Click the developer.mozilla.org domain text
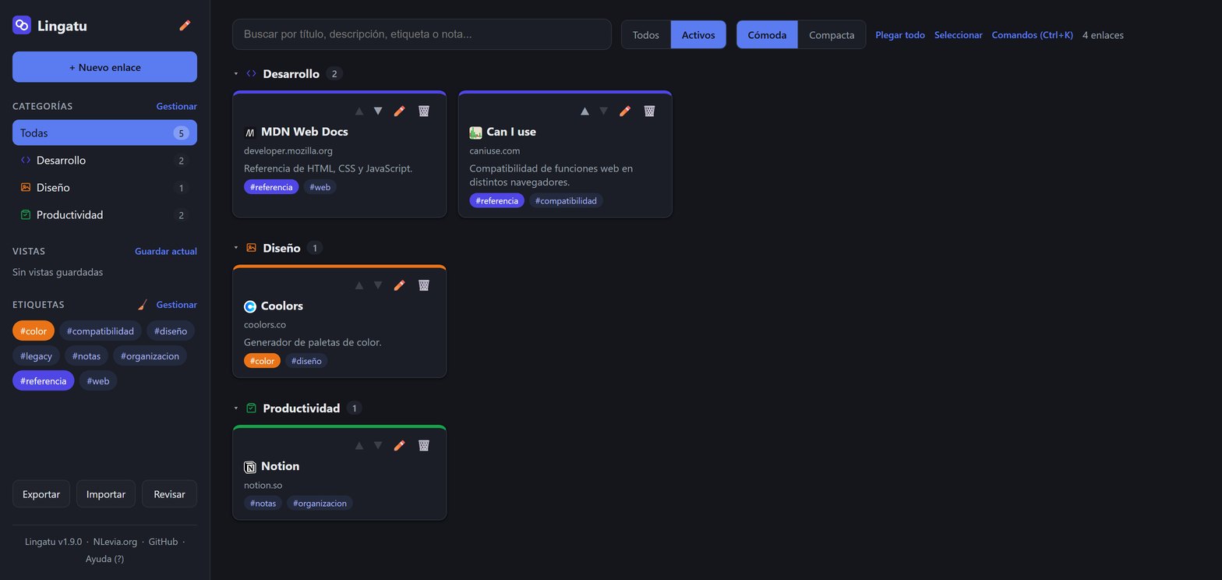This screenshot has width=1222, height=580. 288,151
